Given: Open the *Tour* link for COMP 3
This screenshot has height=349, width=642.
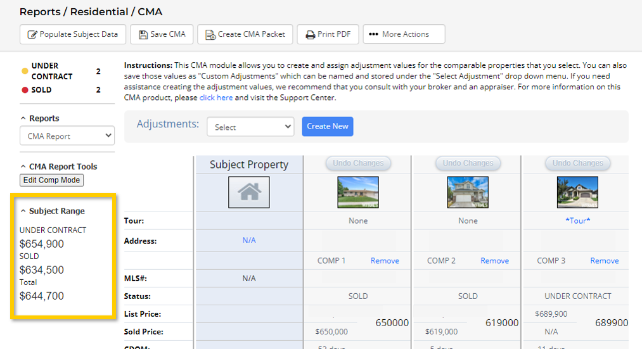Looking at the screenshot, I should (577, 221).
